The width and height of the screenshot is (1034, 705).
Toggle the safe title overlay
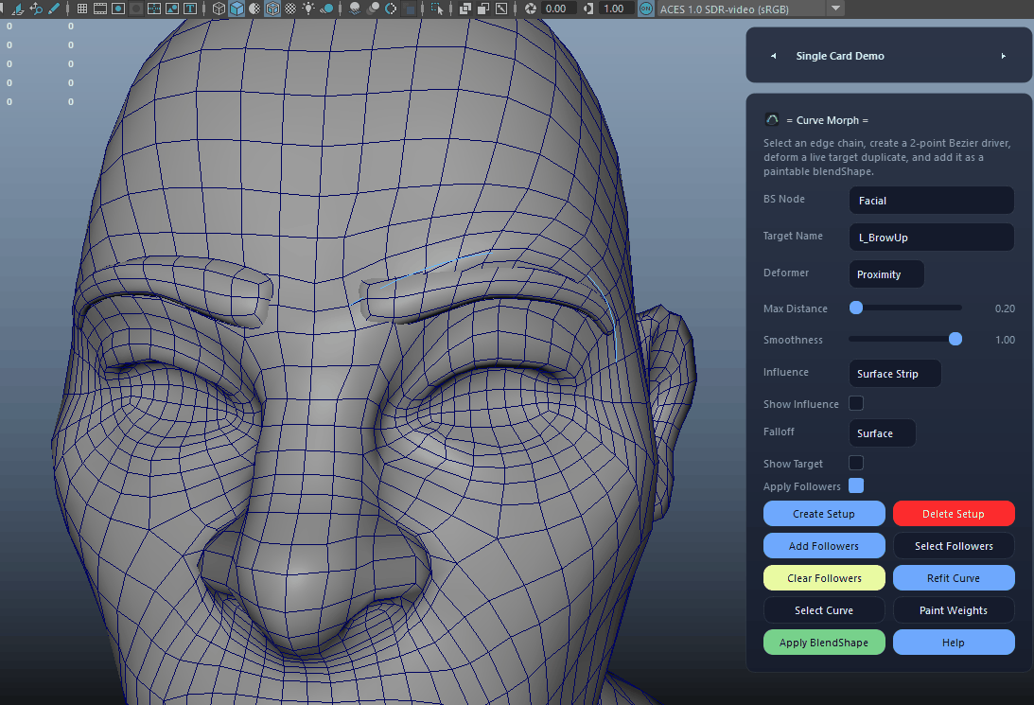point(190,9)
